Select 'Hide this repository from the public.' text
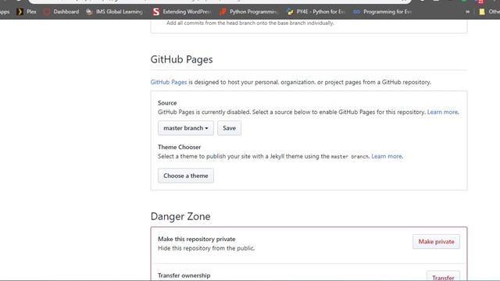Image resolution: width=500 pixels, height=281 pixels. [x=206, y=248]
